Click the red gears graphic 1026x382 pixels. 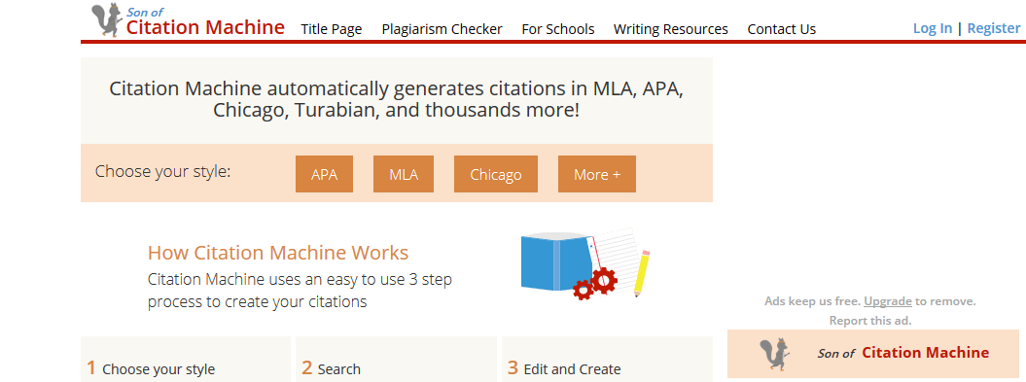click(595, 283)
